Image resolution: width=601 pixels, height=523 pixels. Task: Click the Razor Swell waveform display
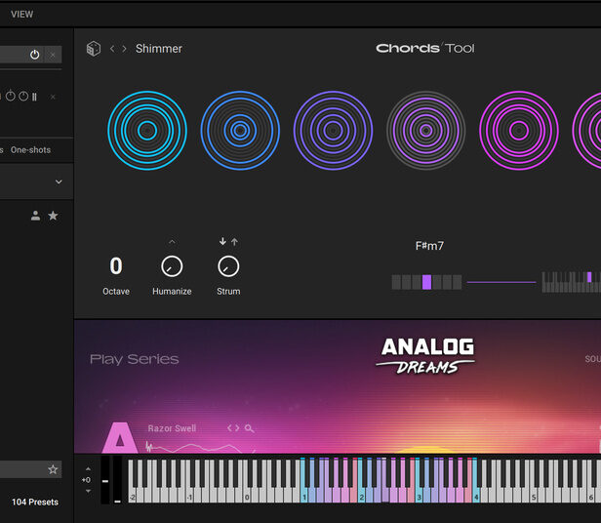pos(199,447)
